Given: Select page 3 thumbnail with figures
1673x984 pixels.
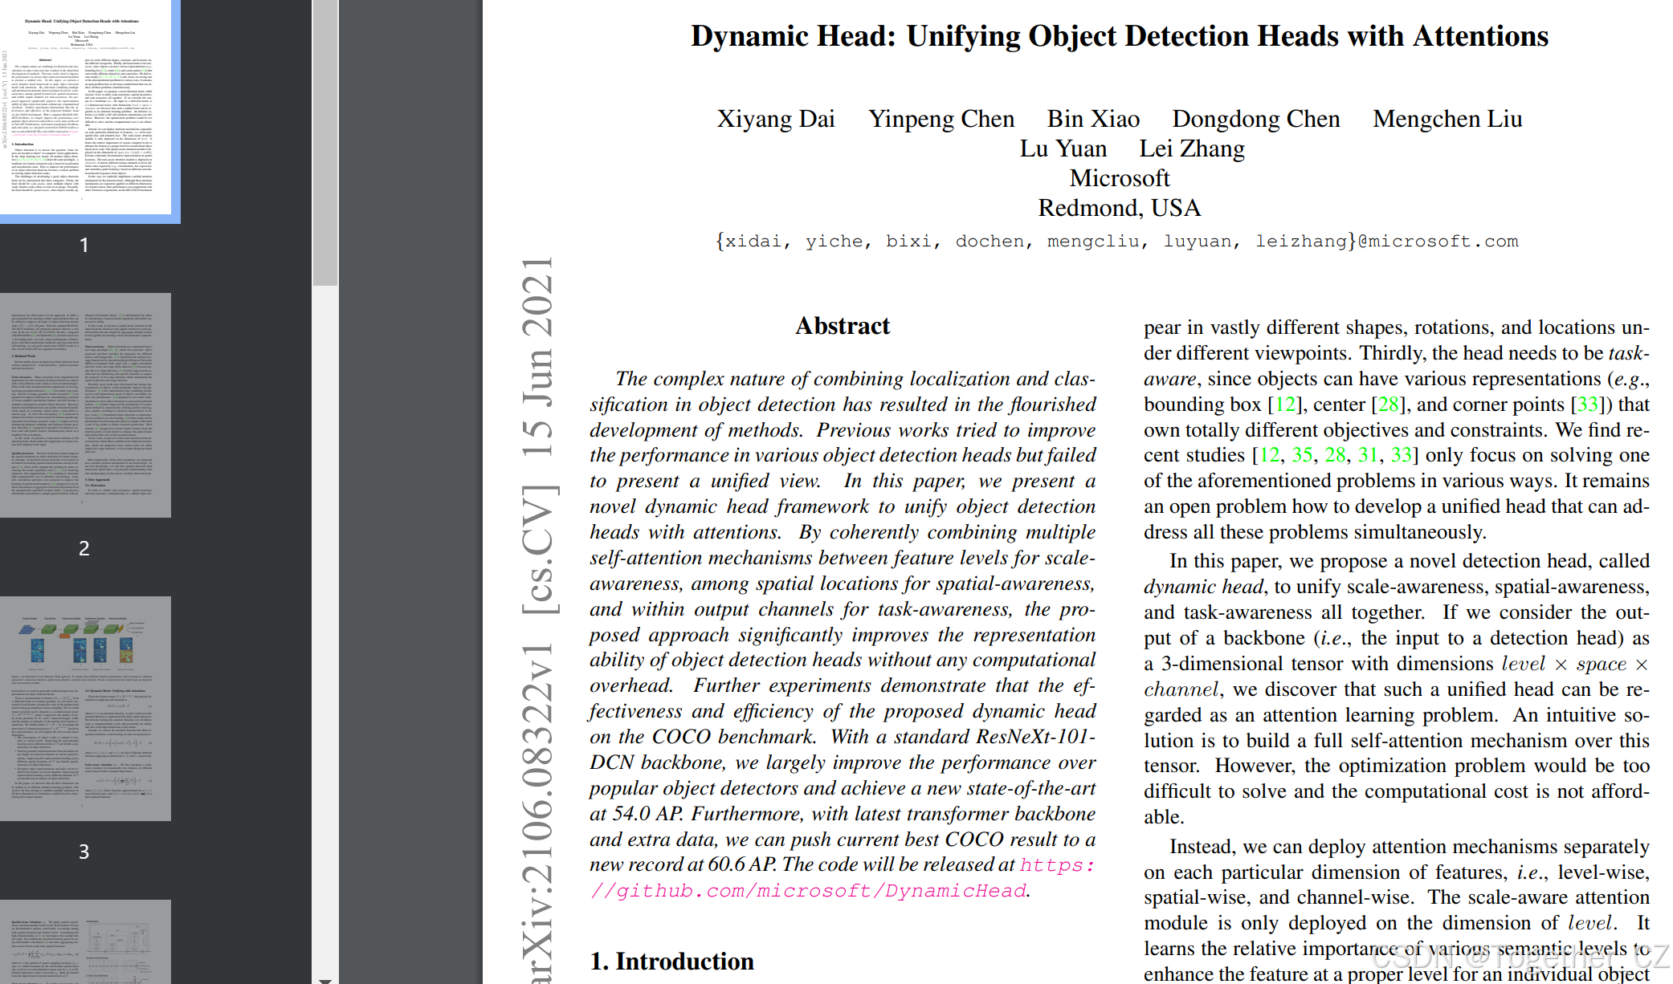Looking at the screenshot, I should (x=85, y=708).
